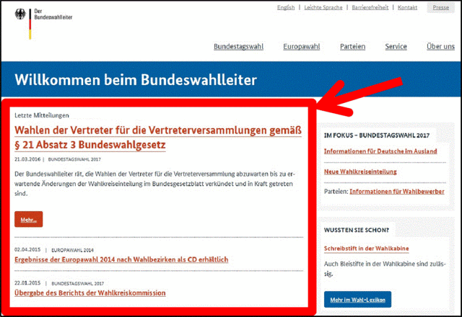Open Barrierefreiheit page
This screenshot has height=317, width=462.
tap(371, 7)
